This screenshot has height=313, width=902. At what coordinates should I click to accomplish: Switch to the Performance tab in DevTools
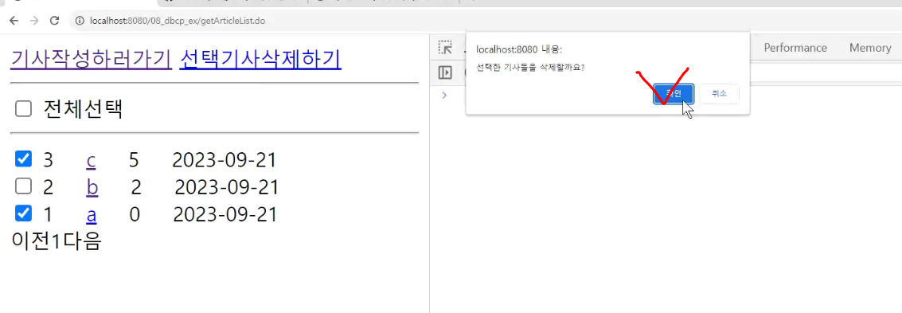[795, 48]
